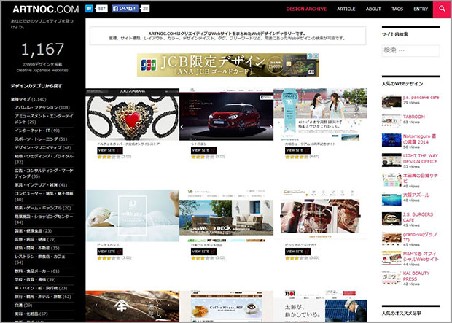Screen dimensions: 452x323
Task: Open the 大和ミュージアム anniversary thumbnail
Action: click(x=320, y=114)
